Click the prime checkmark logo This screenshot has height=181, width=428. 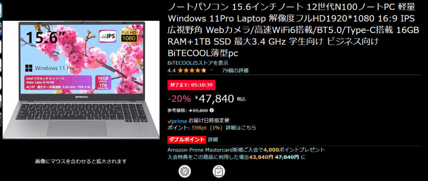tap(177, 121)
